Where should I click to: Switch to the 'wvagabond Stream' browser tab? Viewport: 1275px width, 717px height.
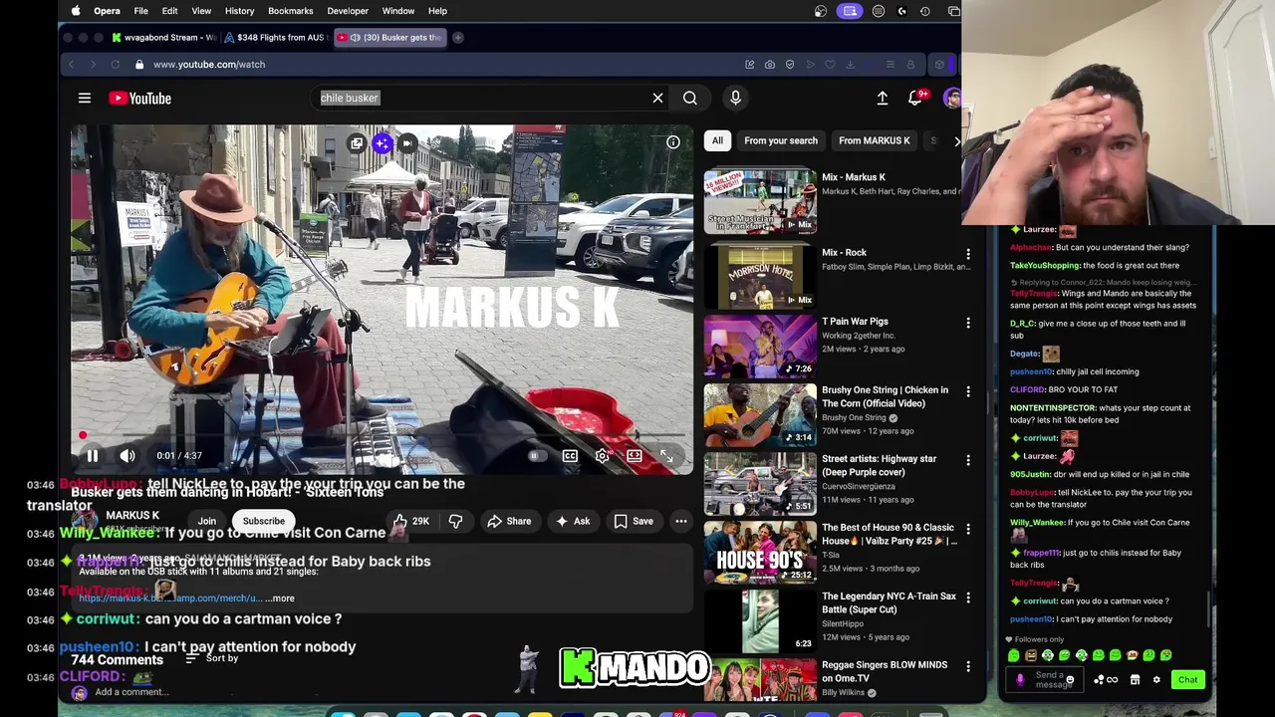pyautogui.click(x=163, y=38)
